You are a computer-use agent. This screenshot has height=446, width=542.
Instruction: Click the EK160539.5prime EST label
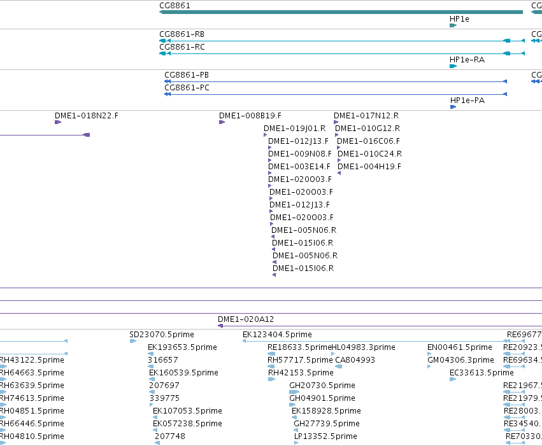coord(183,373)
